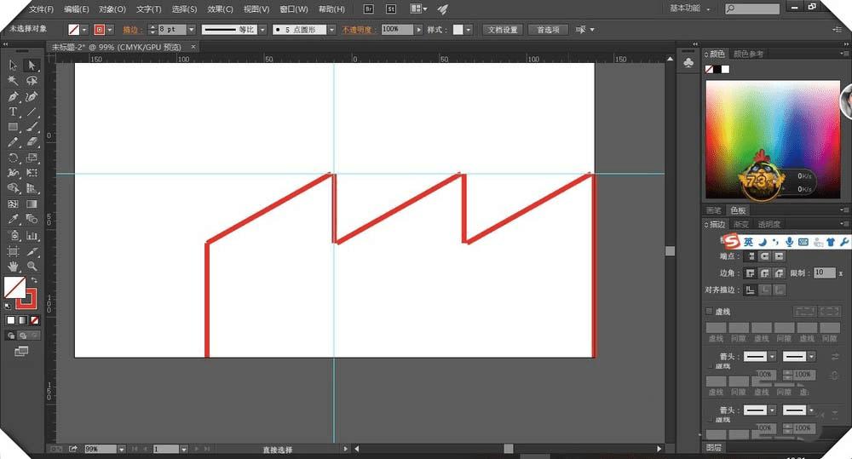Select the Symbol Sprayer tool
Image resolution: width=852 pixels, height=459 pixels.
pyautogui.click(x=13, y=236)
